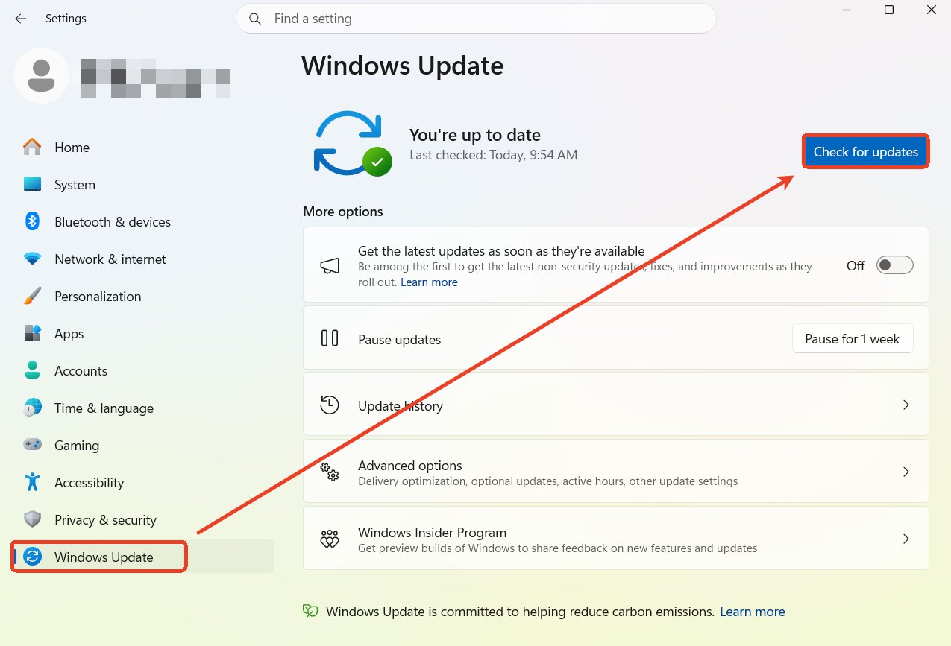The width and height of the screenshot is (951, 646).
Task: Click the Update history clock icon
Action: coord(330,405)
